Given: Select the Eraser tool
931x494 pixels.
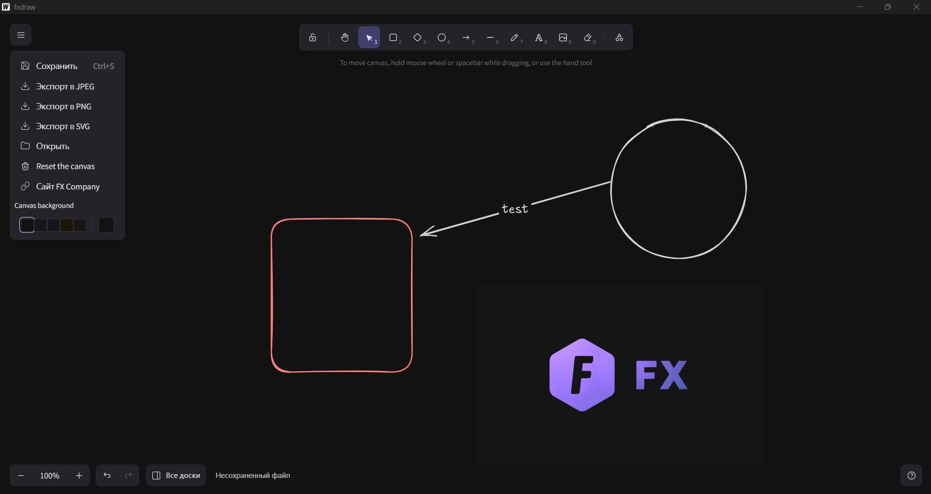Looking at the screenshot, I should (x=588, y=37).
